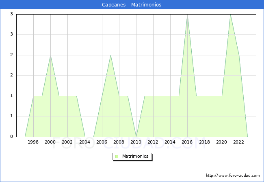Click the peak data point at 2021
Viewport: 264px width, 182px height.
click(230, 15)
